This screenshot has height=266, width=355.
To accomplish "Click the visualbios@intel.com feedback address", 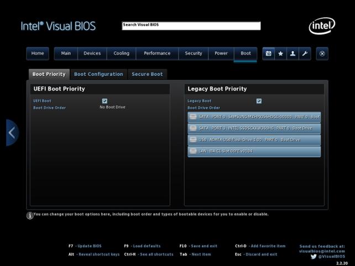I will coord(322,251).
